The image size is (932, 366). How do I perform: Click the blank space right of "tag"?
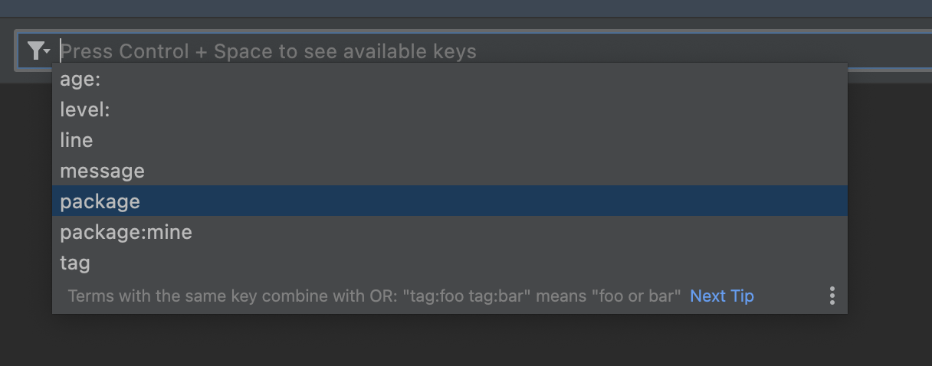pyautogui.click(x=460, y=263)
